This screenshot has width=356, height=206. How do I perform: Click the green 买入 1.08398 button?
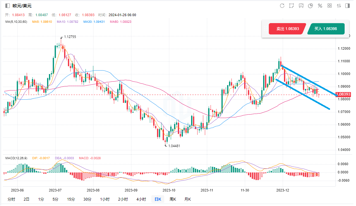[x=326, y=29]
